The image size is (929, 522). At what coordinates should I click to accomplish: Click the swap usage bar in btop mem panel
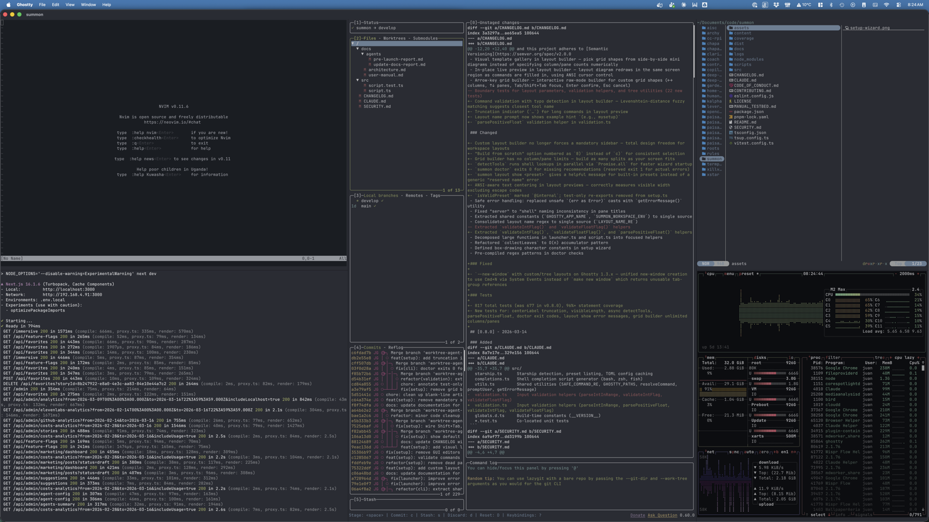pyautogui.click(x=769, y=383)
